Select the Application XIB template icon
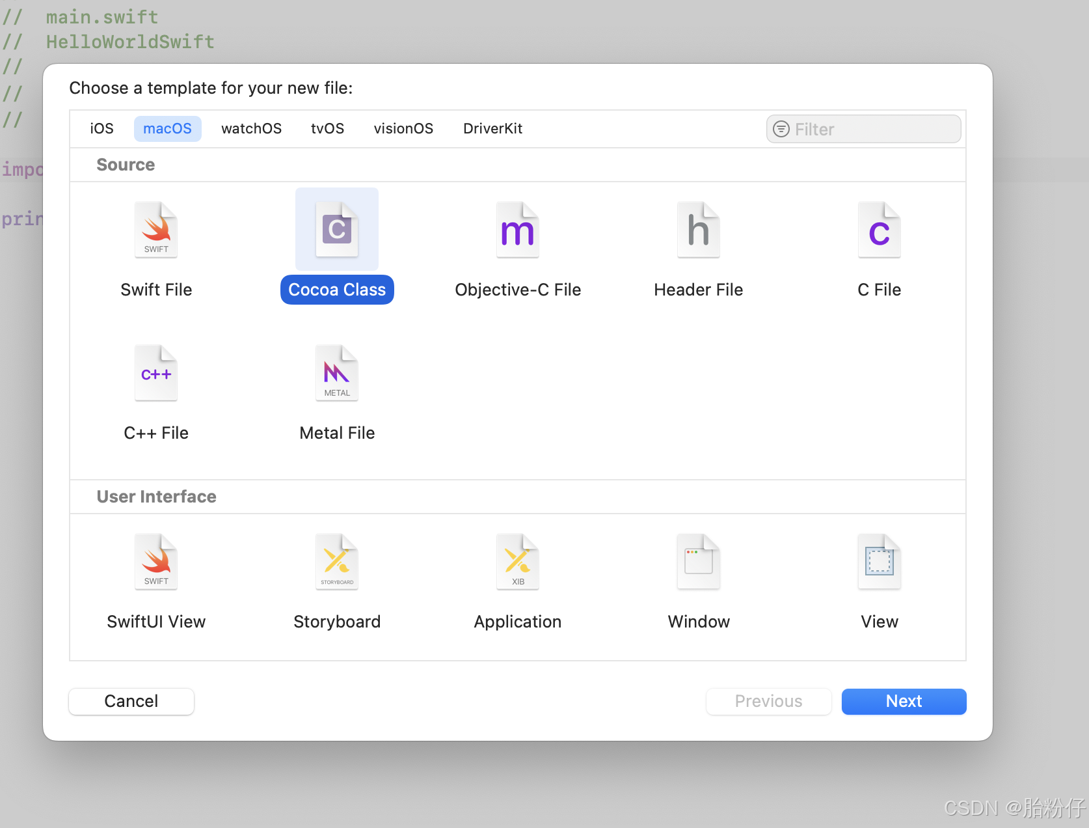The height and width of the screenshot is (828, 1089). point(518,562)
